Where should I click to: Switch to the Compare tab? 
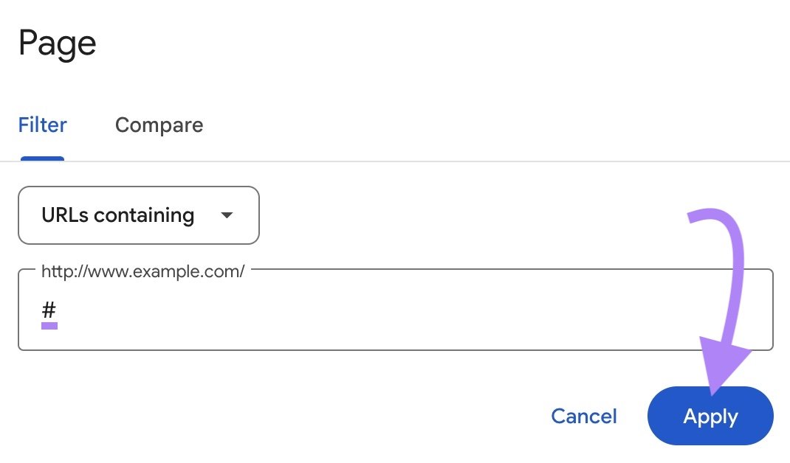[x=159, y=125]
